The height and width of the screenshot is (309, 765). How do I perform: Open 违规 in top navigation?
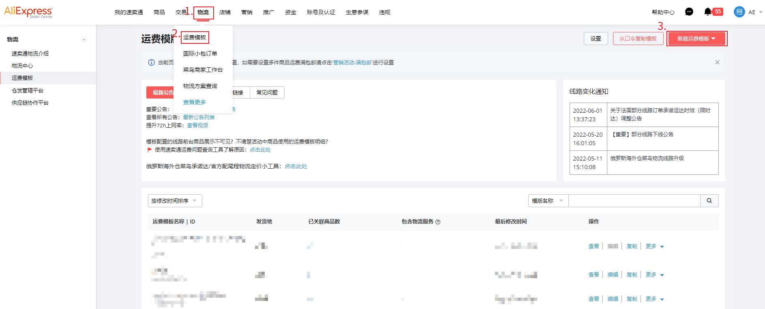pos(385,12)
